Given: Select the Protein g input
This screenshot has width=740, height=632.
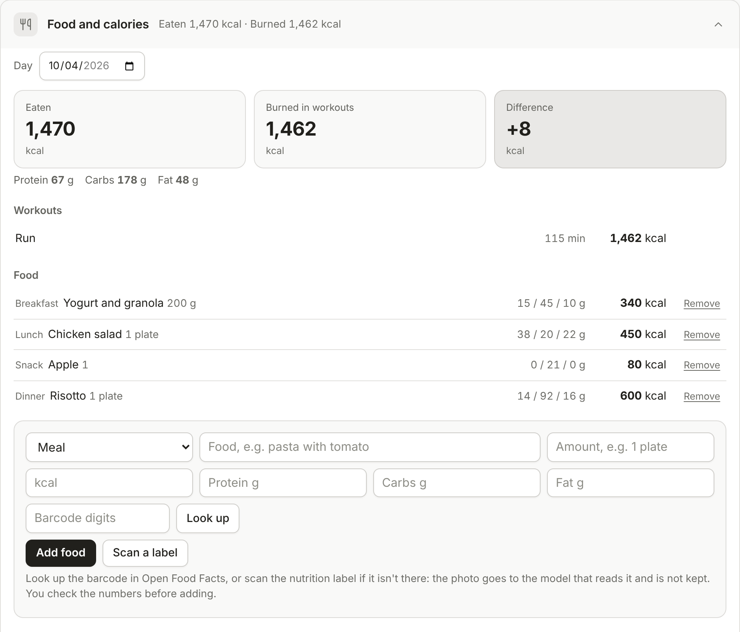Looking at the screenshot, I should point(283,483).
